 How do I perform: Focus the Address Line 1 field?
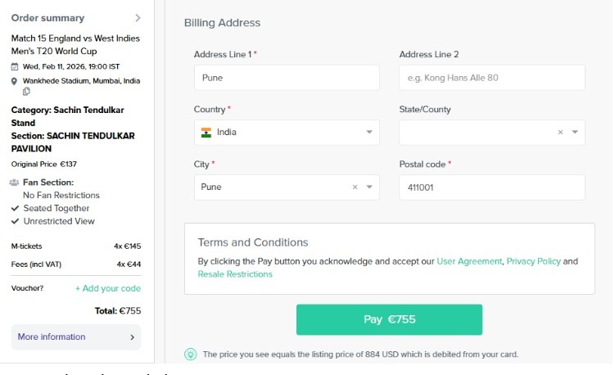287,78
